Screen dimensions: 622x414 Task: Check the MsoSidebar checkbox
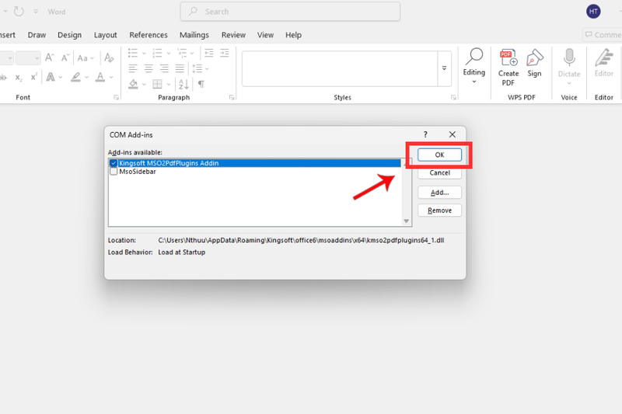point(114,172)
